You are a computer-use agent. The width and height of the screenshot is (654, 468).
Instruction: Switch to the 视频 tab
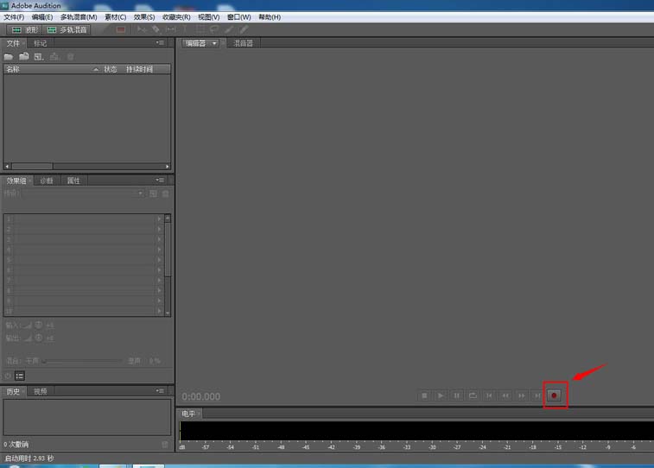(40, 391)
